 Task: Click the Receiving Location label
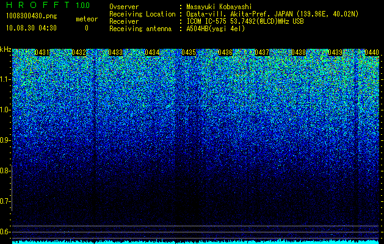(142, 14)
